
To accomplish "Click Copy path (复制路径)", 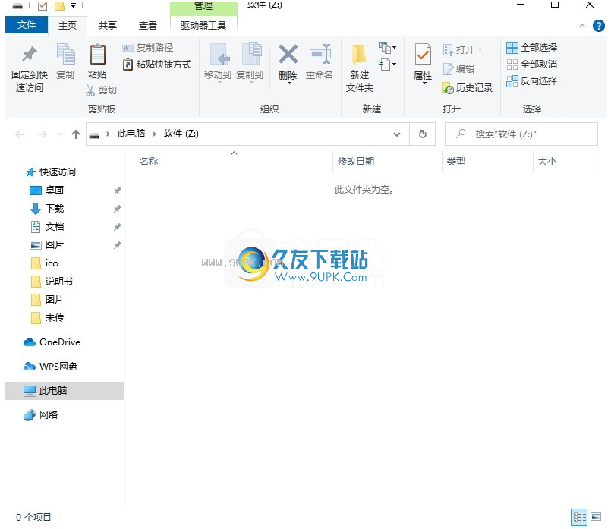I will (x=148, y=48).
